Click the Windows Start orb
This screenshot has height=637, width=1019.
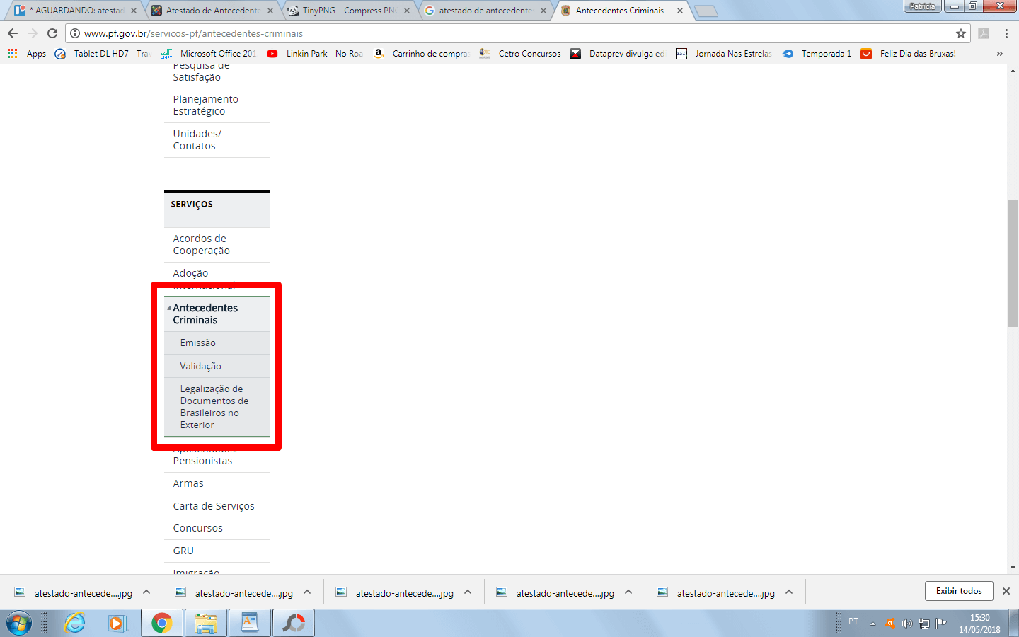pyautogui.click(x=19, y=624)
